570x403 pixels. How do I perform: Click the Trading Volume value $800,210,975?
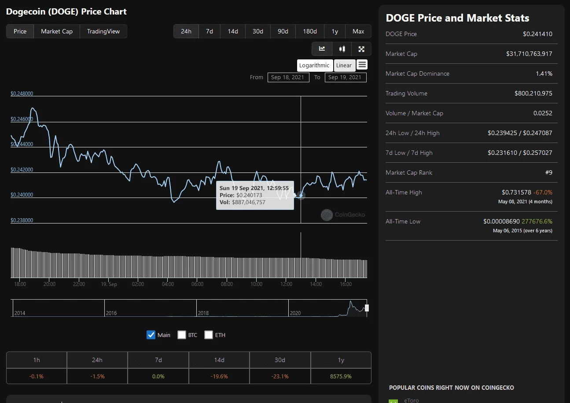533,93
